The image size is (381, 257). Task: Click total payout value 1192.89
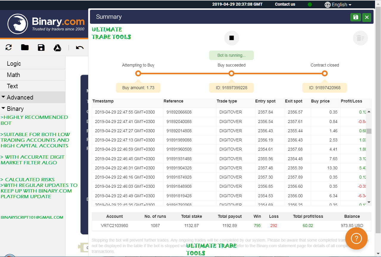click(x=230, y=226)
